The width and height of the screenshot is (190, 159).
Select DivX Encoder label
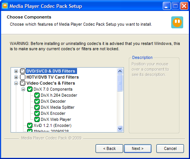click(x=53, y=113)
